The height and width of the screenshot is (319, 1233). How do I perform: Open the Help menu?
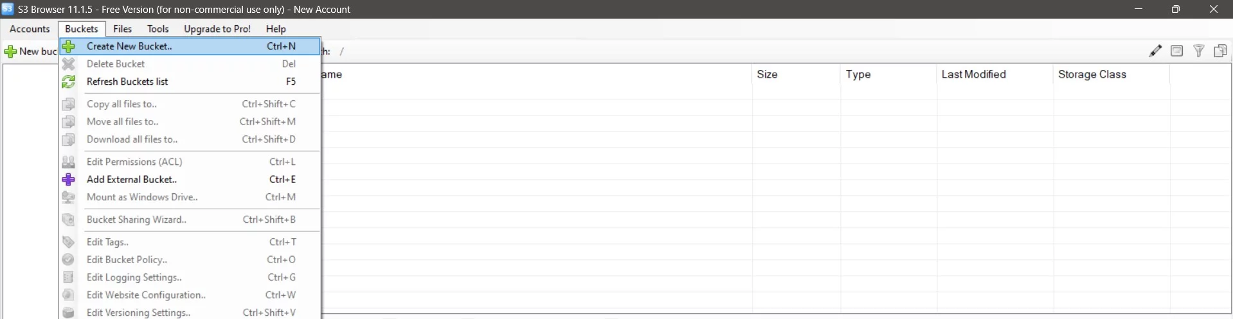click(276, 29)
